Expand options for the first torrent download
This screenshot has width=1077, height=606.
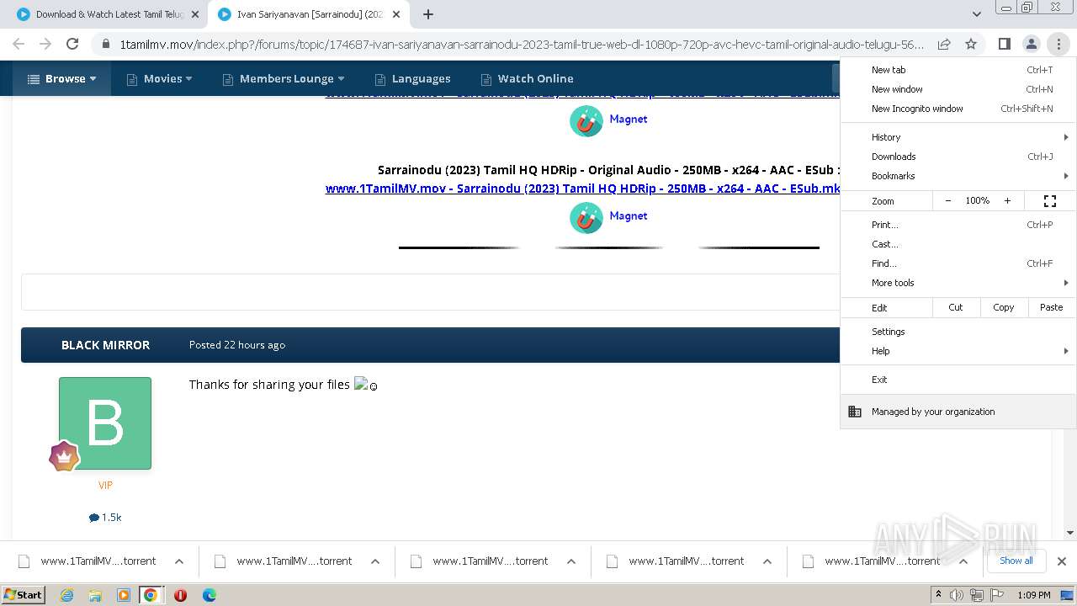[x=179, y=561]
